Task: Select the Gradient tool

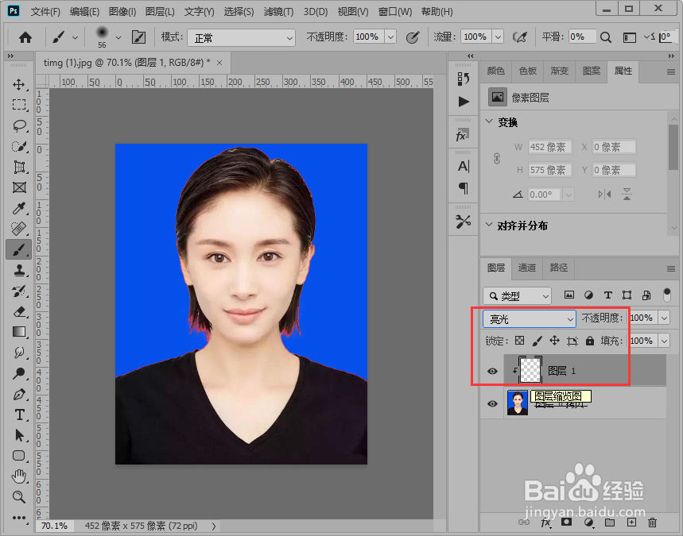Action: tap(19, 332)
